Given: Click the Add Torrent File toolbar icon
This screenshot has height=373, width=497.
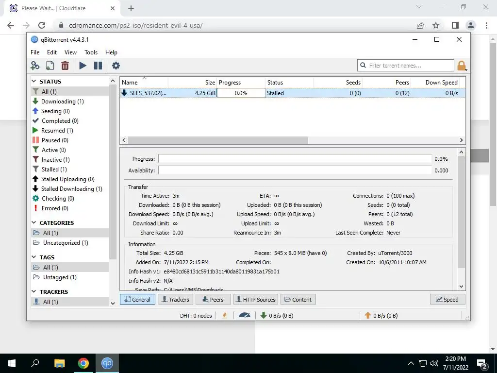Looking at the screenshot, I should point(50,66).
